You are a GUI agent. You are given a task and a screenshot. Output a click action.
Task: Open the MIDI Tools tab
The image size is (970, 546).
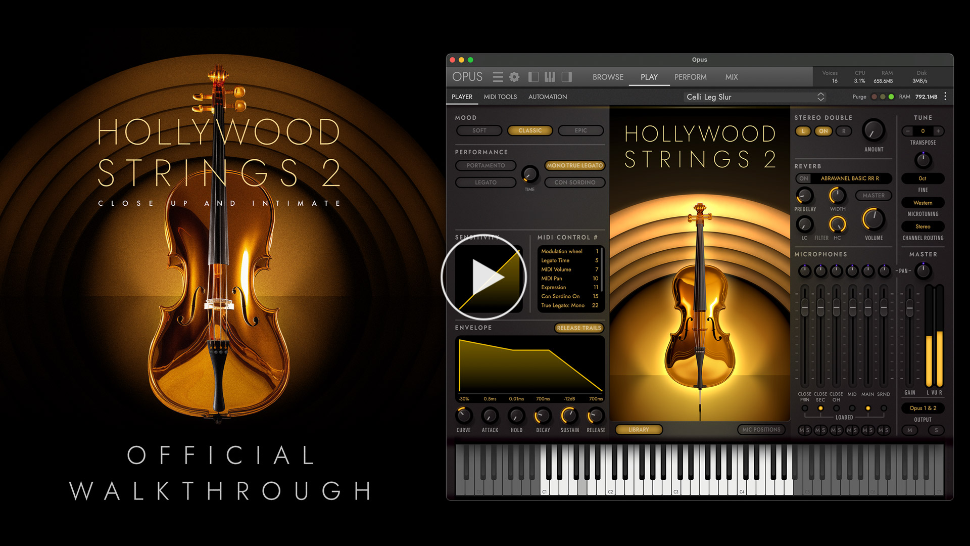(x=500, y=97)
